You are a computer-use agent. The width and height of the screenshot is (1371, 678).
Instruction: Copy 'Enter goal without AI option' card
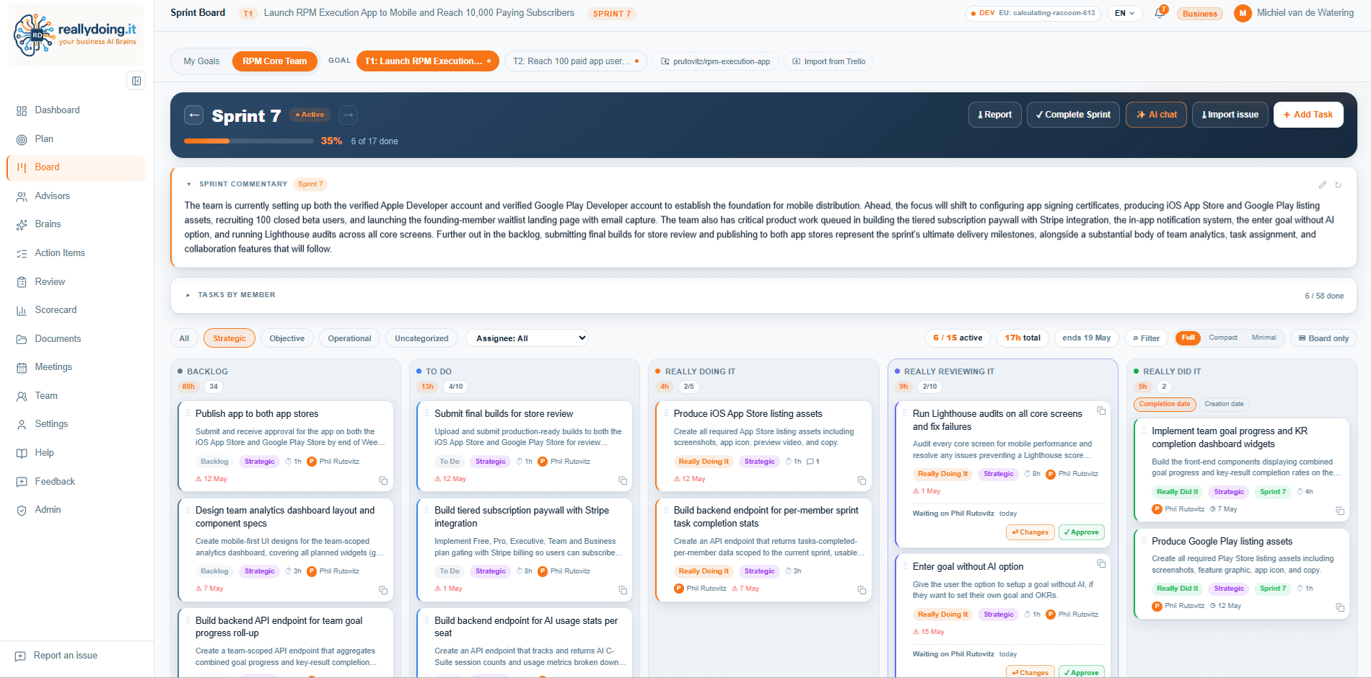click(1101, 563)
